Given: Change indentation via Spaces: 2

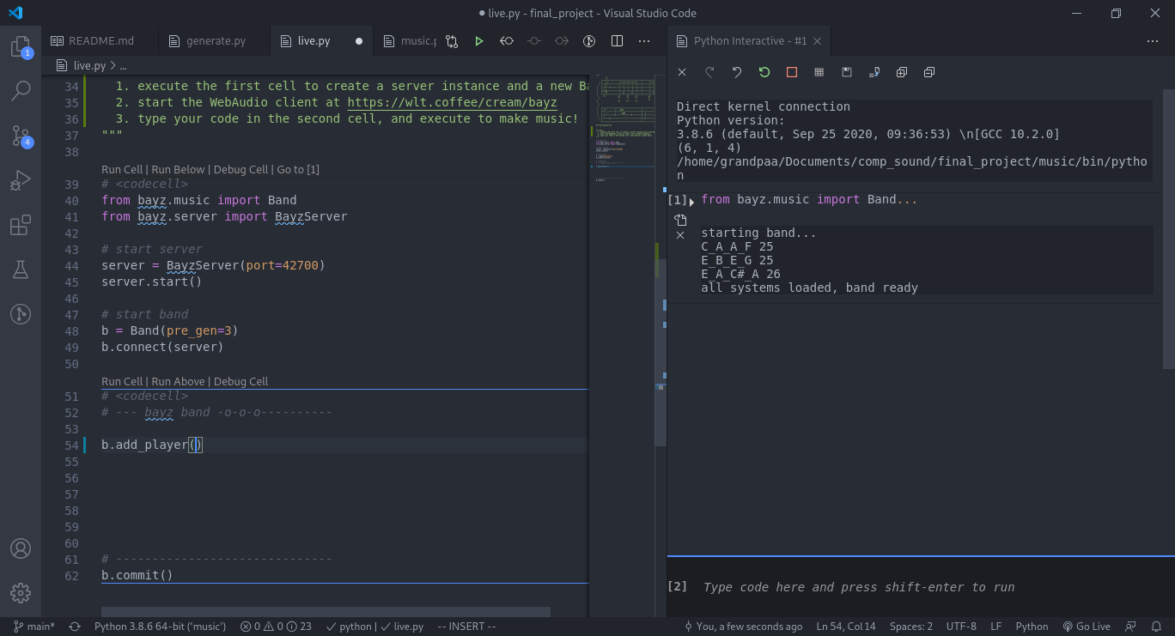Looking at the screenshot, I should 910,627.
